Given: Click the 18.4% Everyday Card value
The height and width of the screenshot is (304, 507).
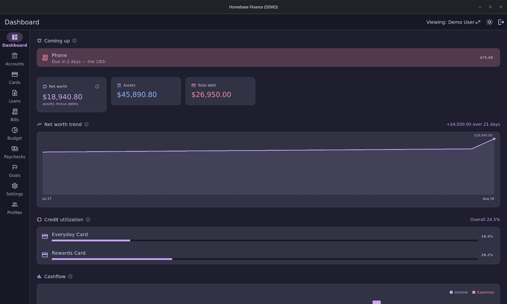Looking at the screenshot, I should (x=487, y=236).
